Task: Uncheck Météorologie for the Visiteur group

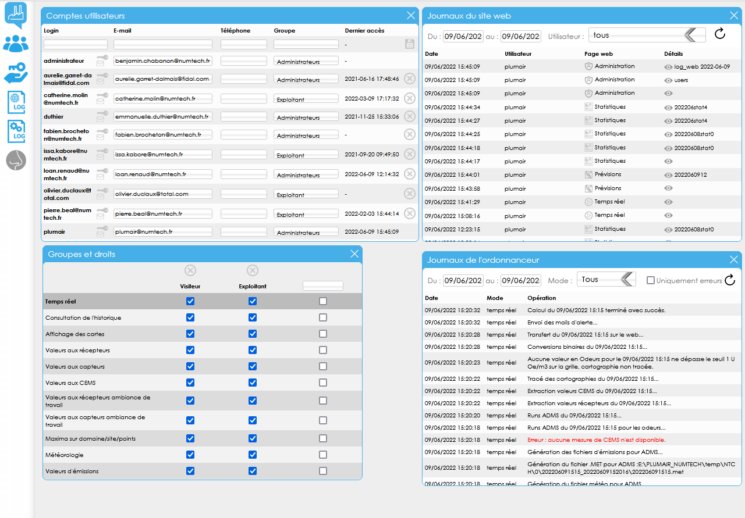Action: 190,455
